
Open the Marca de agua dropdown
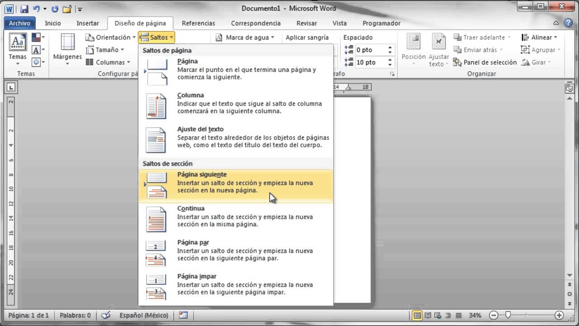[246, 38]
